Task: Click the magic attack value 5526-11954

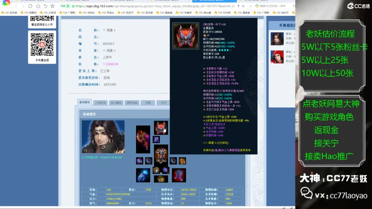Action: click(188, 194)
